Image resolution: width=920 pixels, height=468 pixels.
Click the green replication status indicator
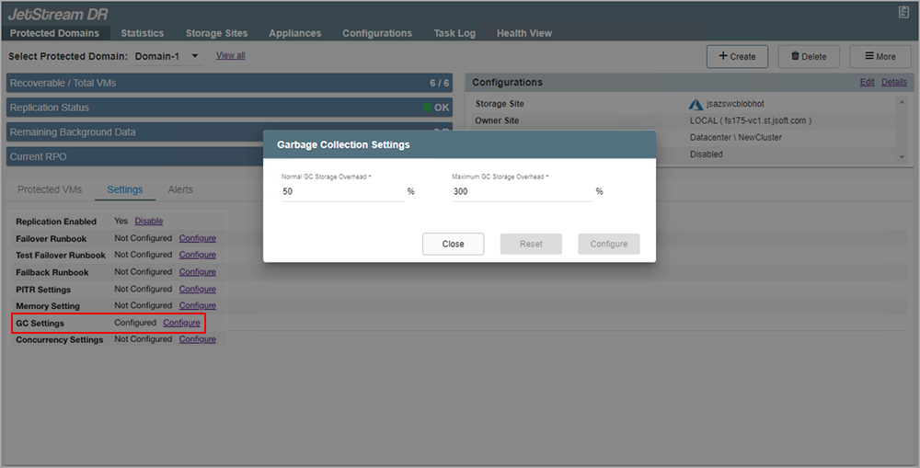point(428,108)
